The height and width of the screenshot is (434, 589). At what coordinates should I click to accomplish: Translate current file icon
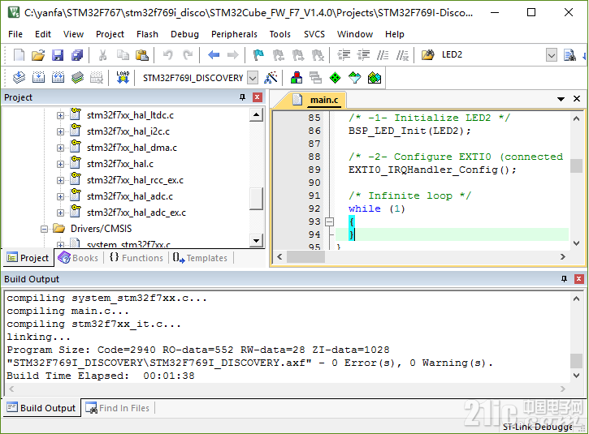coord(19,78)
